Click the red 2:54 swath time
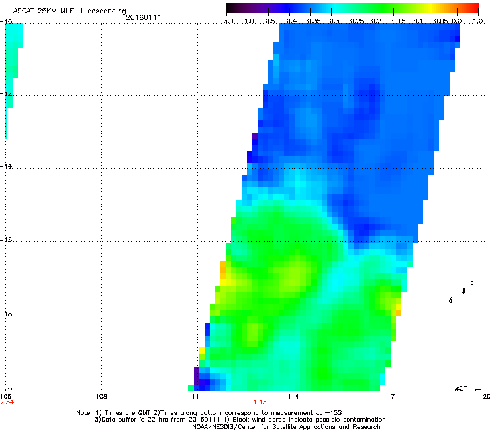This screenshot has width=490, height=431. pos(7,402)
